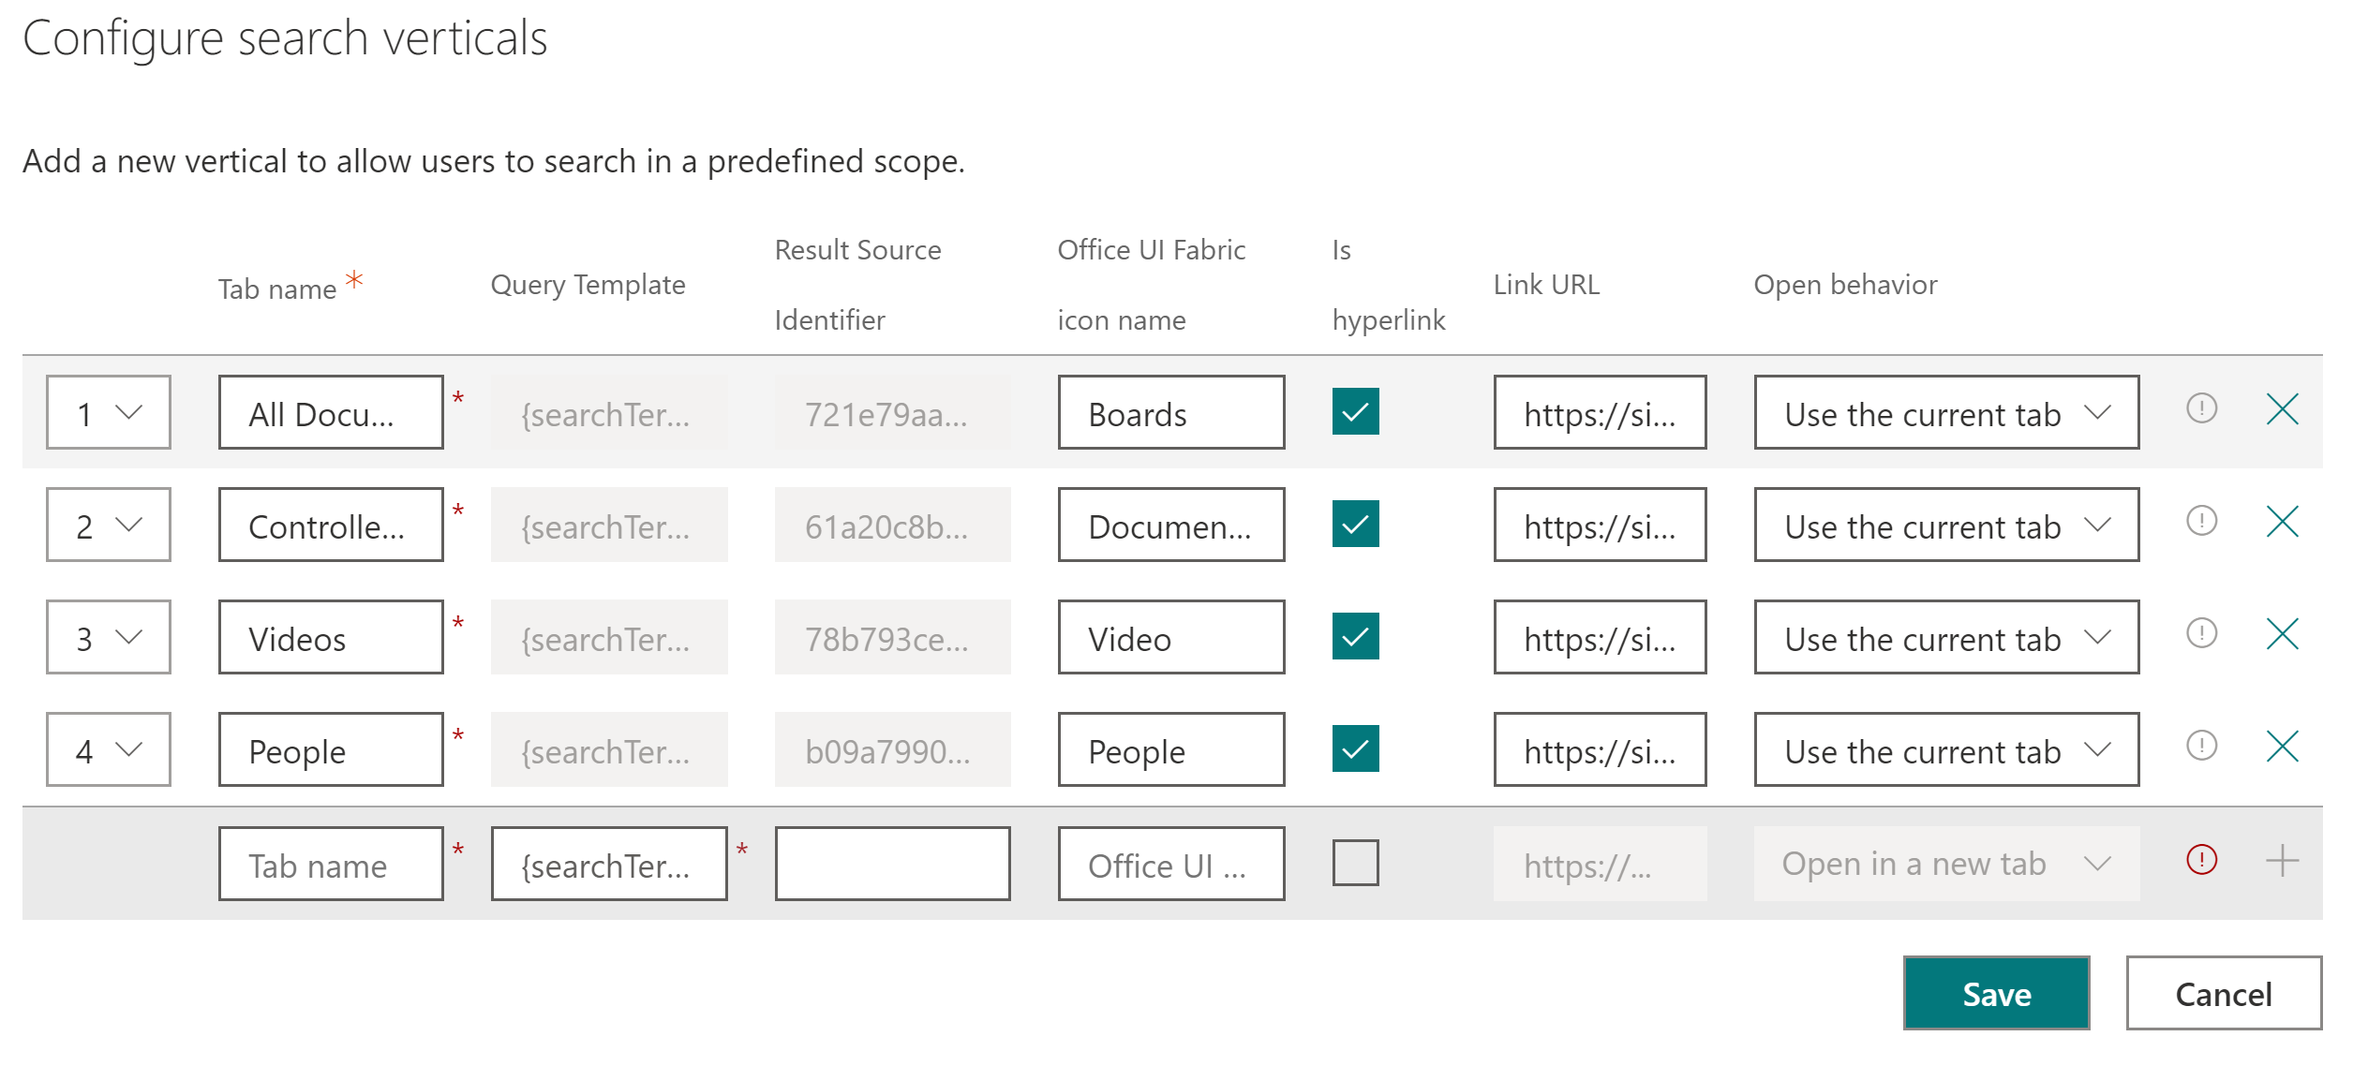The image size is (2368, 1066).
Task: Save the search verticals configuration
Action: pos(1996,993)
